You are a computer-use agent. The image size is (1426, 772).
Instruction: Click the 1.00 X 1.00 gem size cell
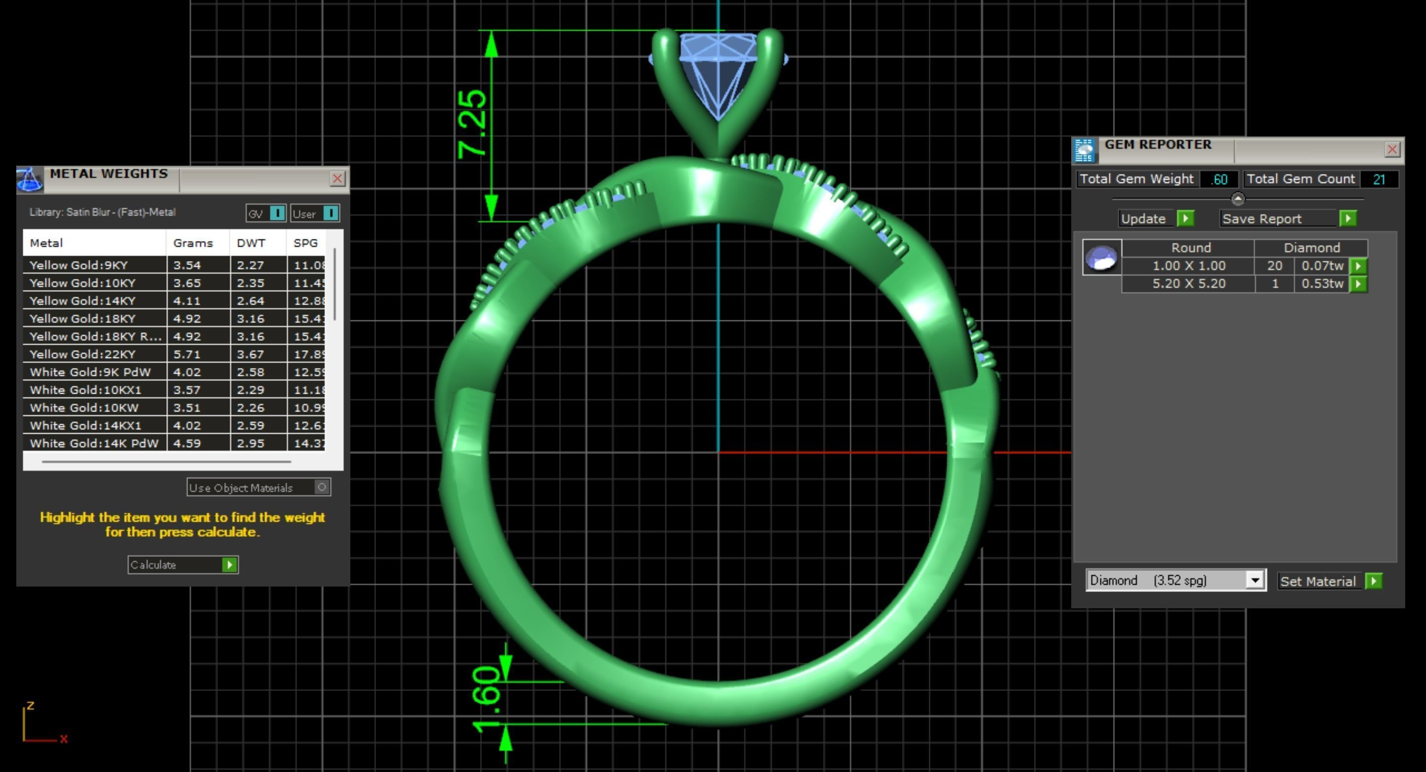(x=1188, y=266)
